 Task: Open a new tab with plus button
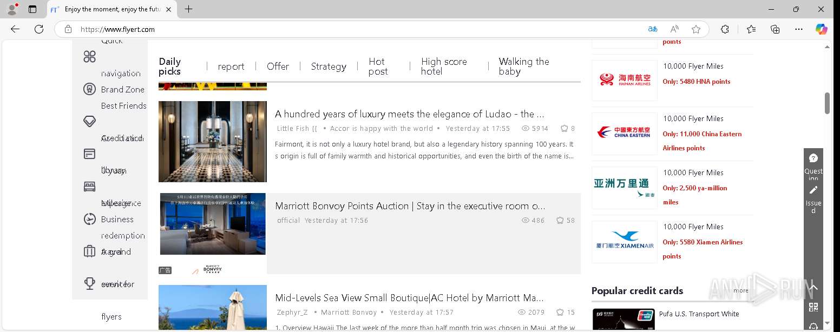(188, 9)
